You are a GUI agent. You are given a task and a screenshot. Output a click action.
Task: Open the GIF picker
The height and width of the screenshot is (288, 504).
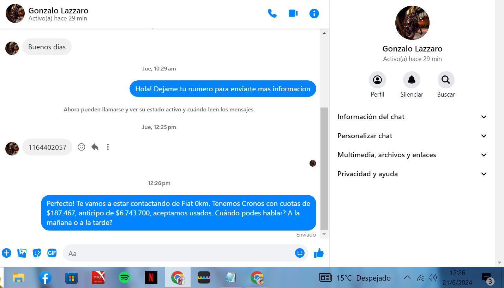point(52,253)
